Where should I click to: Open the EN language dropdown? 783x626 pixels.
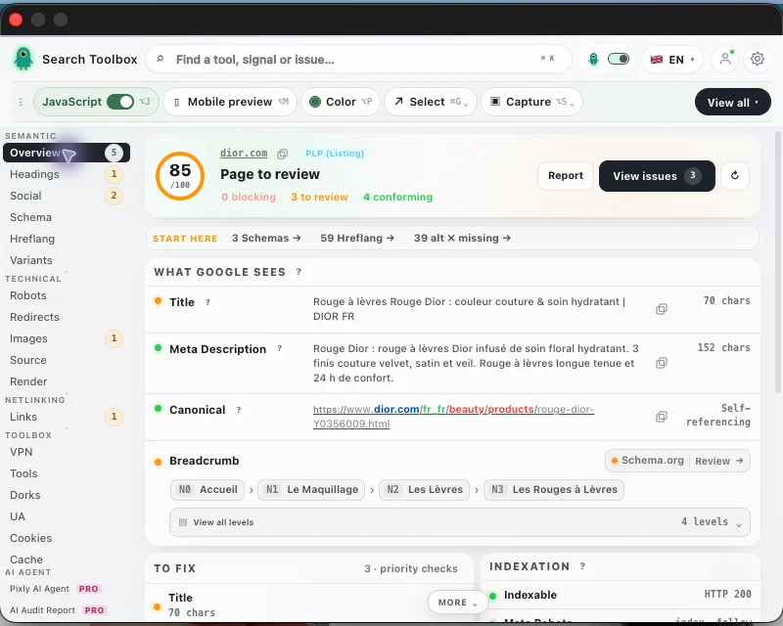(672, 60)
